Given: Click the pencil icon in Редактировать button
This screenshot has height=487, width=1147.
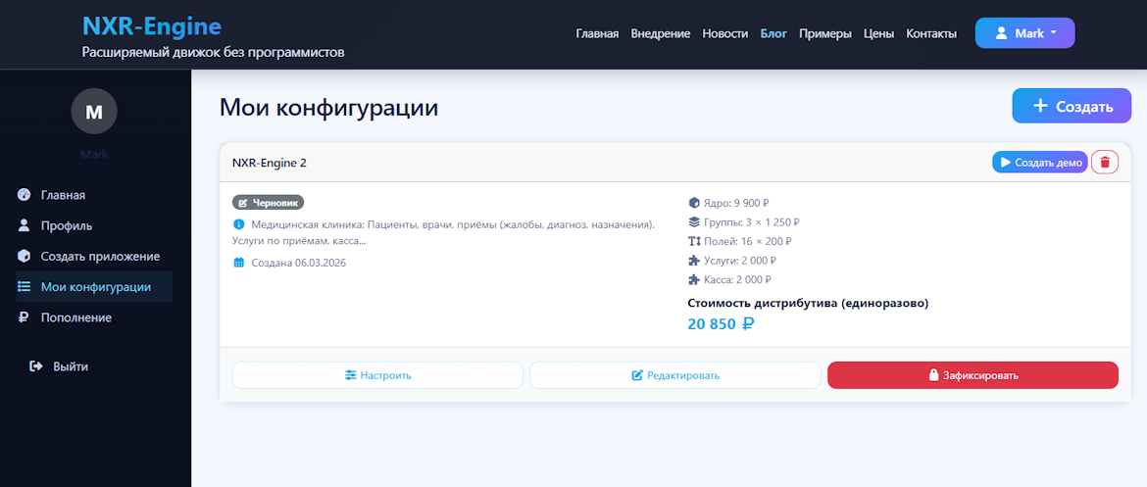Looking at the screenshot, I should (x=637, y=375).
